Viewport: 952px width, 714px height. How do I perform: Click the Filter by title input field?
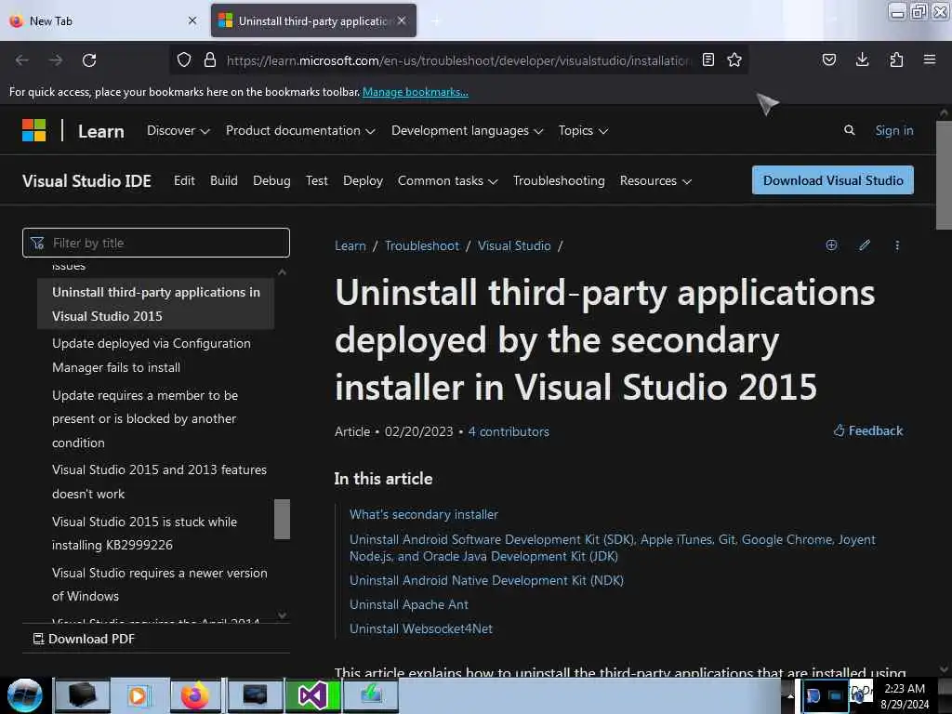(156, 243)
